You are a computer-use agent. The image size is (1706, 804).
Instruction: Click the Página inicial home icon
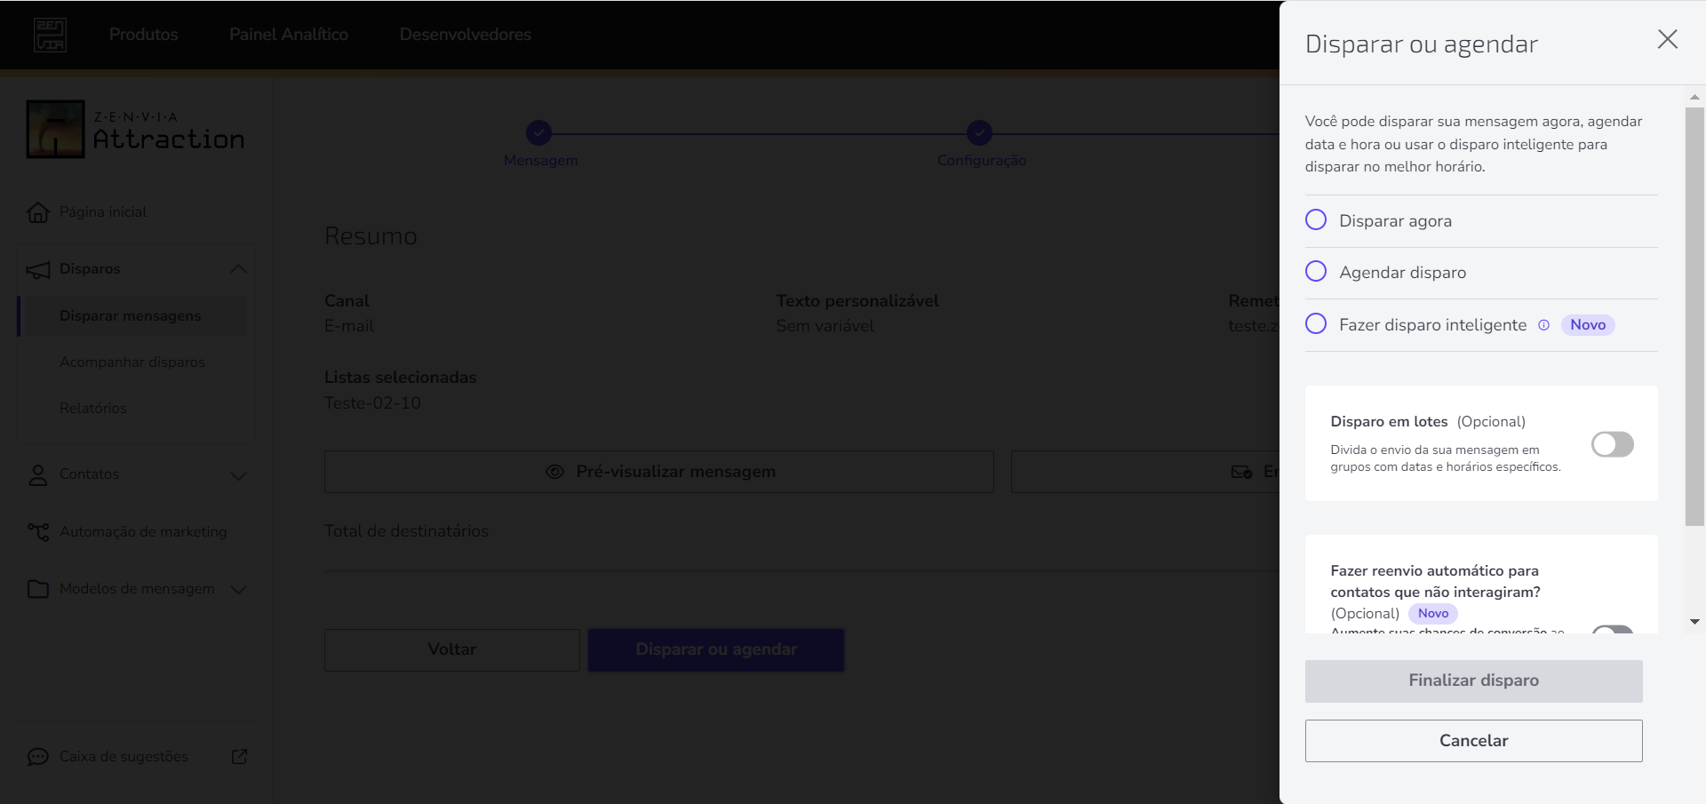point(38,212)
